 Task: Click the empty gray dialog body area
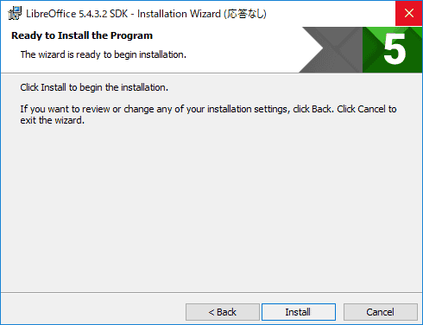[x=211, y=207]
